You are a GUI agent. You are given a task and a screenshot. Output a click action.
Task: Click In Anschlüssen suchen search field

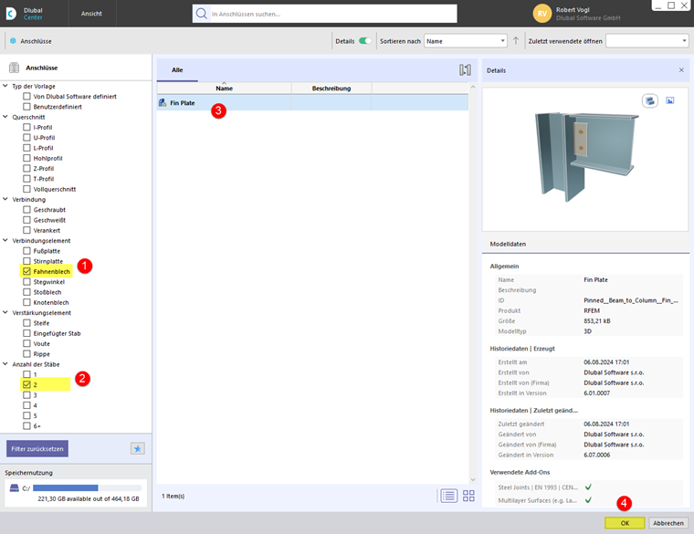coord(325,14)
